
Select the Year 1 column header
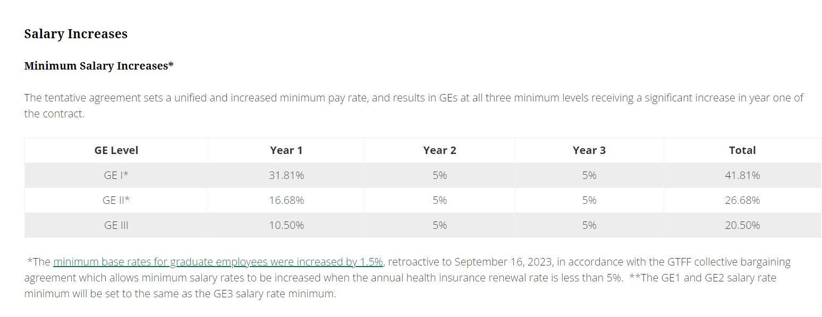pyautogui.click(x=286, y=150)
